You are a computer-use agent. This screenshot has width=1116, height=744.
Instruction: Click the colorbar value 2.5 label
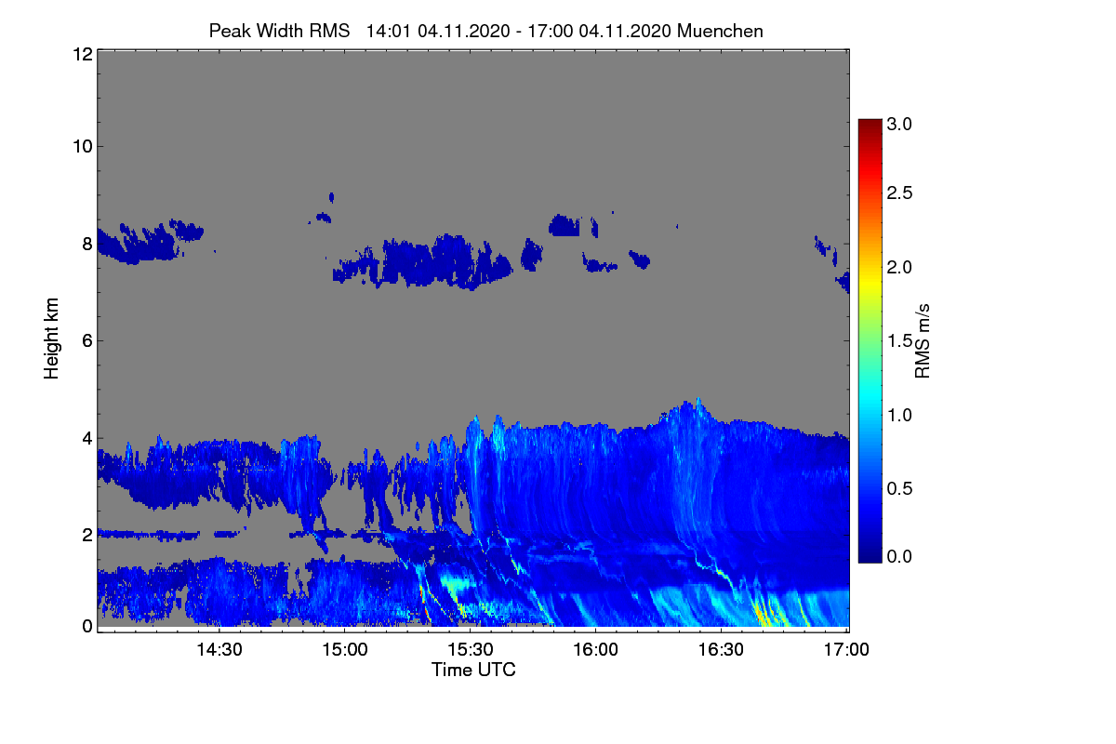click(x=899, y=193)
